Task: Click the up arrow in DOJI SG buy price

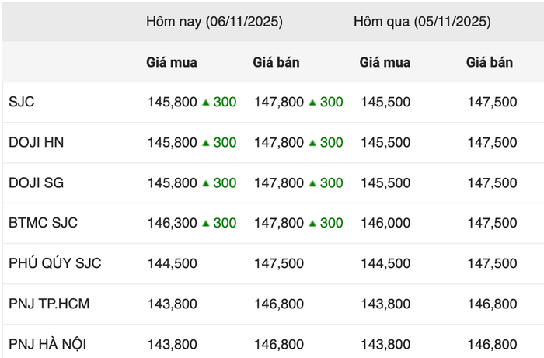Action: (x=206, y=182)
